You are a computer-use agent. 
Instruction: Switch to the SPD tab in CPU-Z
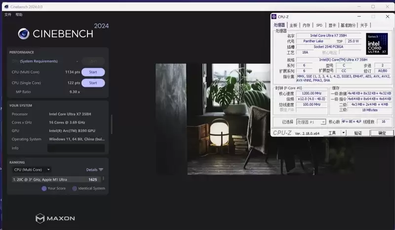point(319,25)
